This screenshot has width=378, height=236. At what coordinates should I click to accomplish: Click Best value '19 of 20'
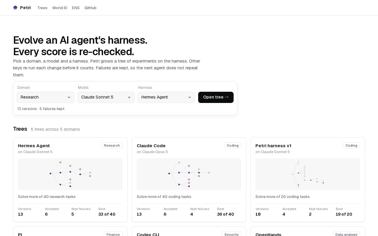[x=344, y=214]
